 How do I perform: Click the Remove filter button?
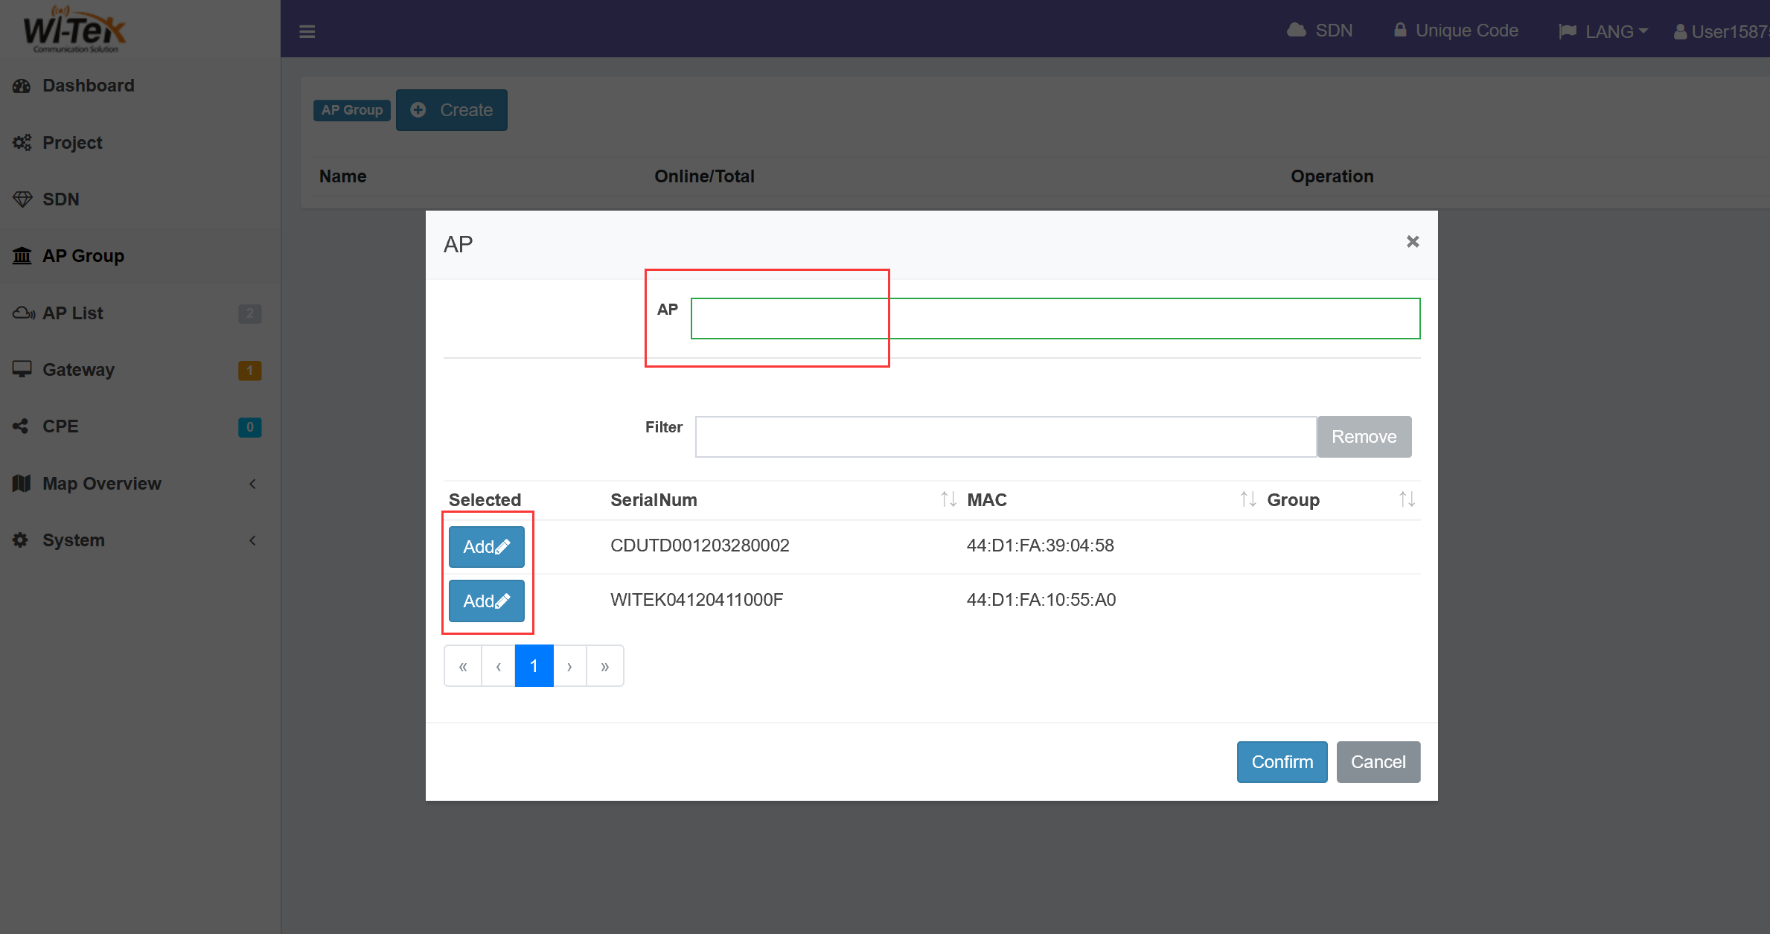pos(1363,437)
